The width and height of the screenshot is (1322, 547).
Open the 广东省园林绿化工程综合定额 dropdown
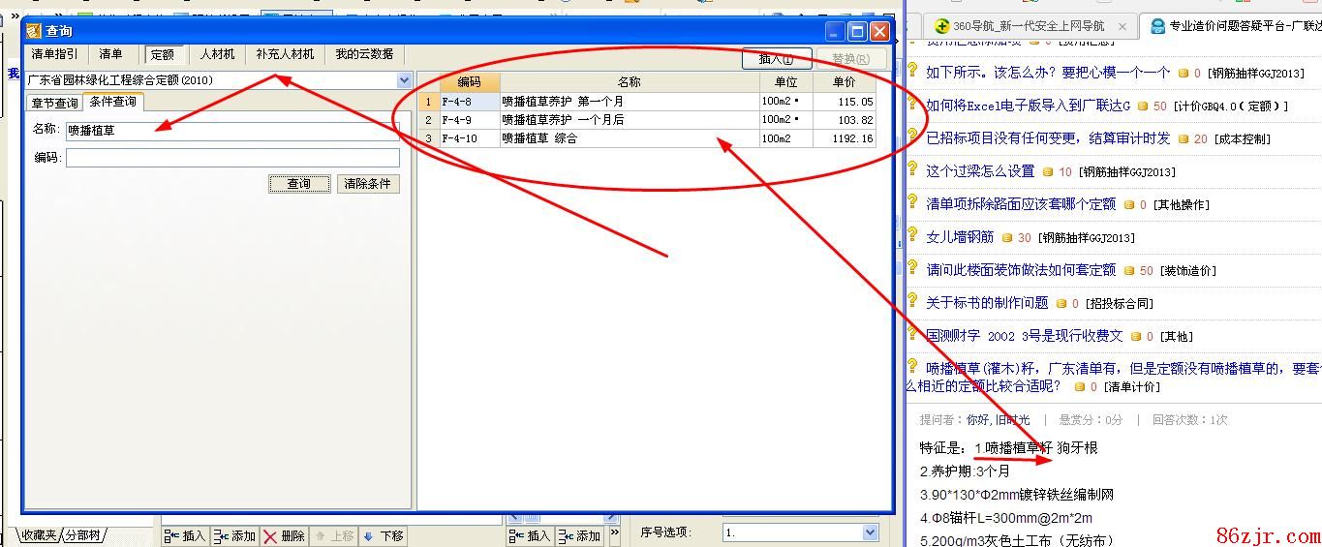[404, 80]
